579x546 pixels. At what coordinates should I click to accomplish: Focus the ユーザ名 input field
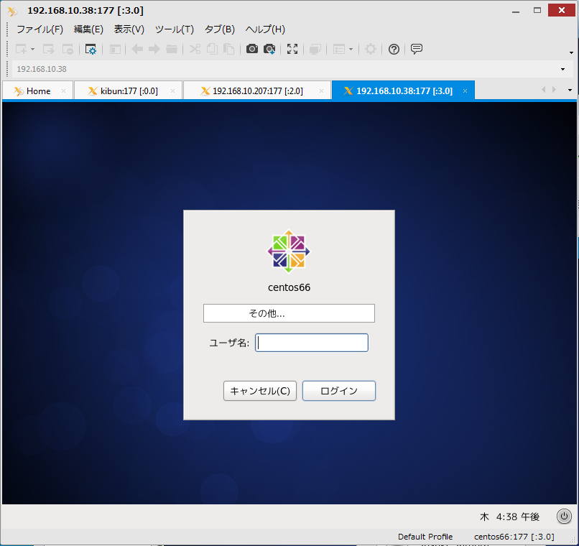tap(312, 343)
